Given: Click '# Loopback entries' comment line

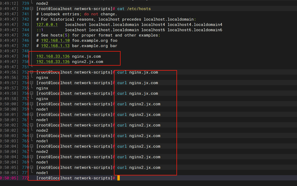Looking at the screenshot, I should click(77, 14).
